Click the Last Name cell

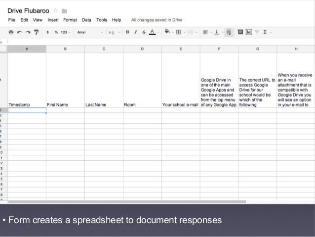[104, 80]
